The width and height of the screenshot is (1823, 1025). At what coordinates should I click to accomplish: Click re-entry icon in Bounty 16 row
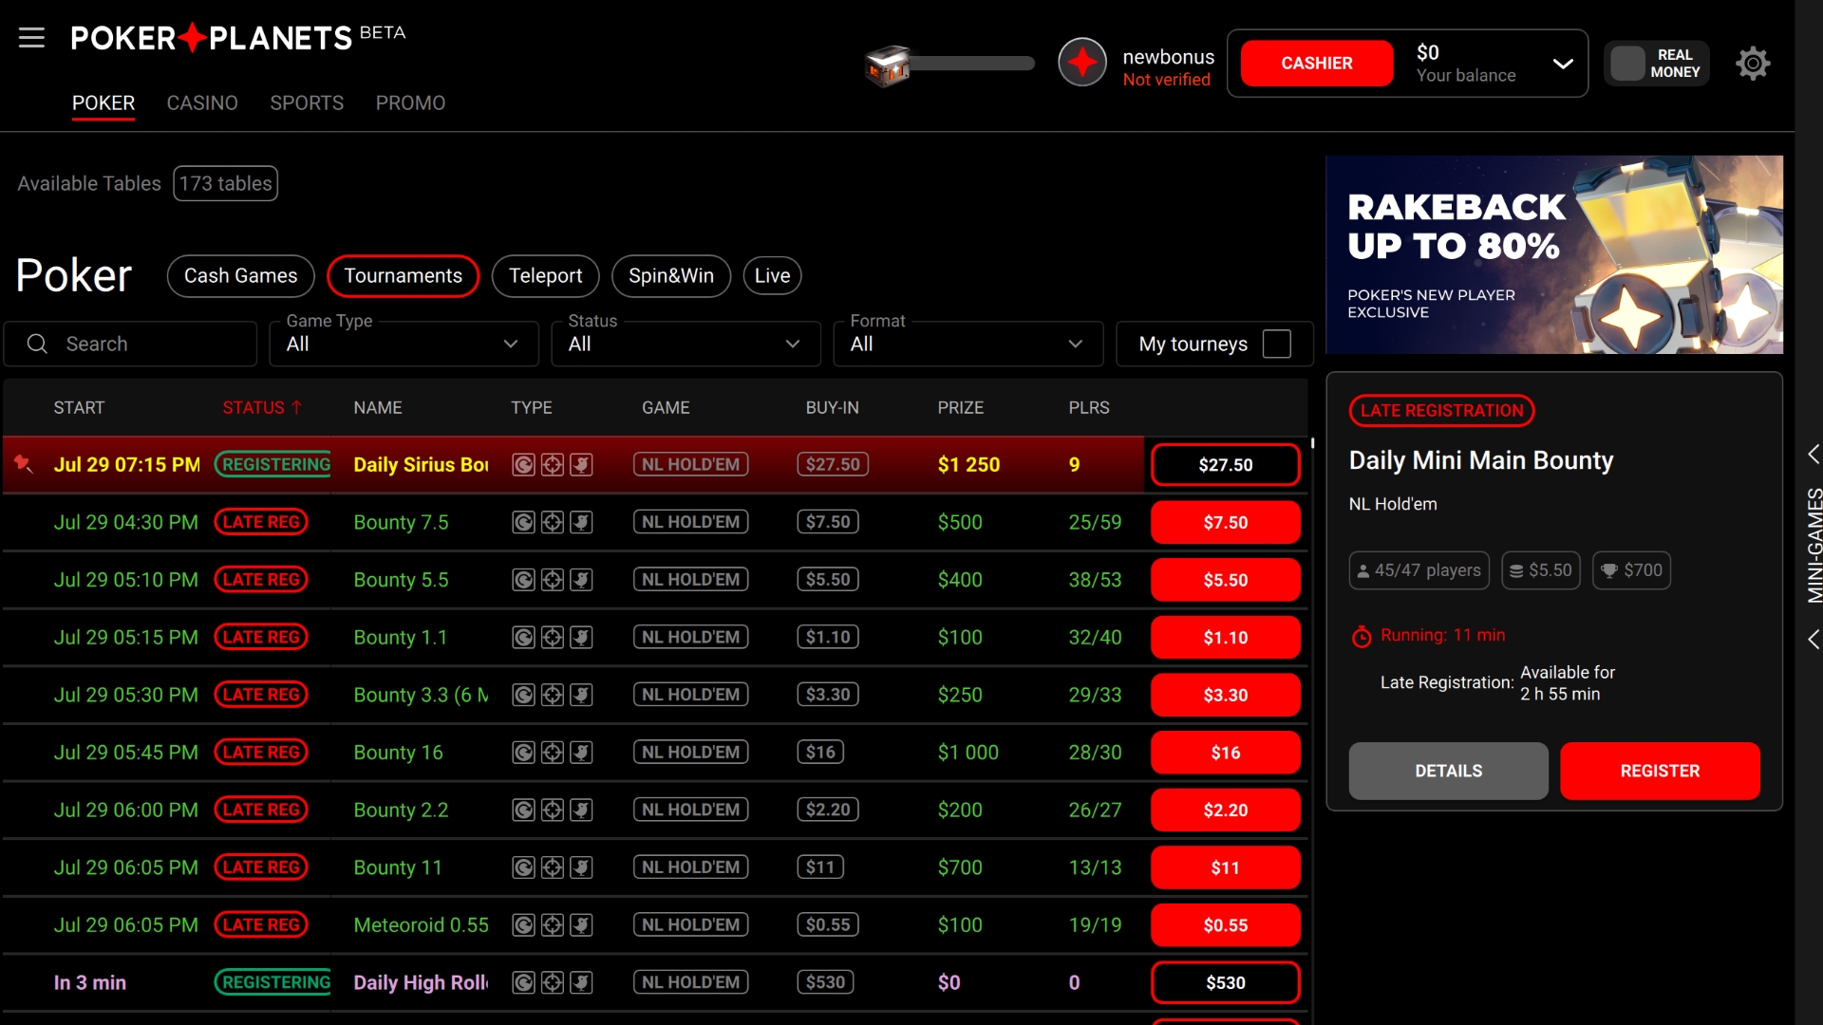coord(523,753)
